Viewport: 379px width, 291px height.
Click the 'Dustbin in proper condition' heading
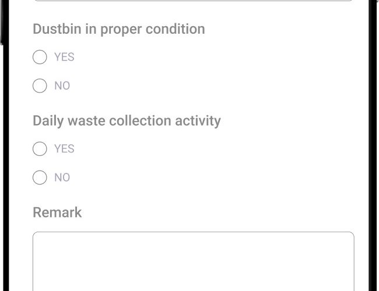pyautogui.click(x=118, y=29)
